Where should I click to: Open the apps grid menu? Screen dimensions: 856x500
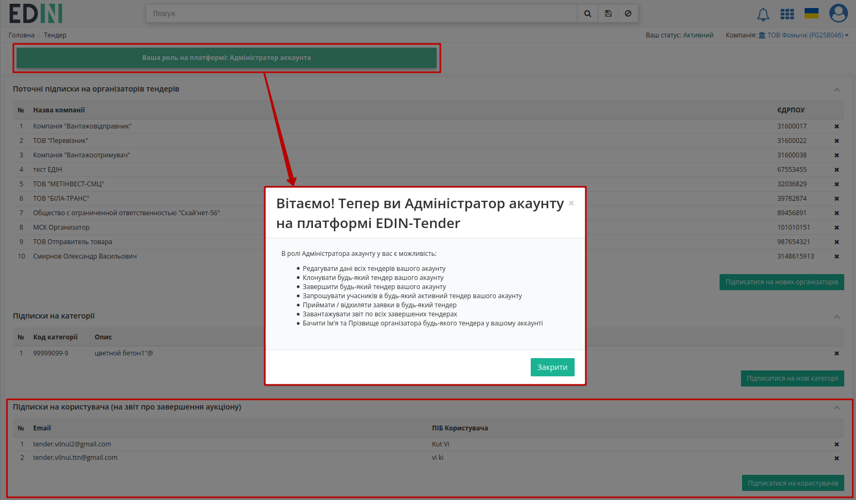787,14
